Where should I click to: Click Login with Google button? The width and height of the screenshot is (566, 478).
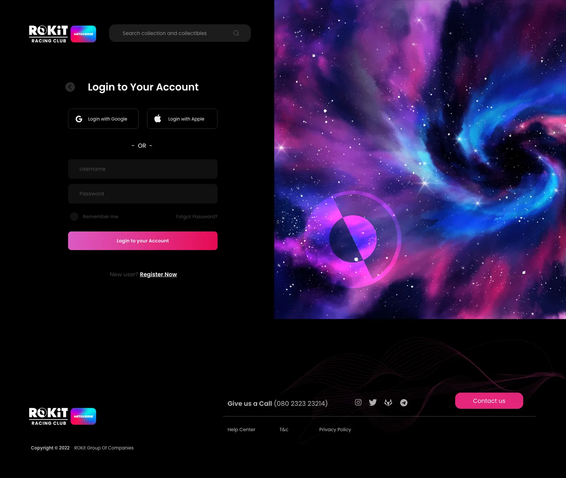point(103,119)
